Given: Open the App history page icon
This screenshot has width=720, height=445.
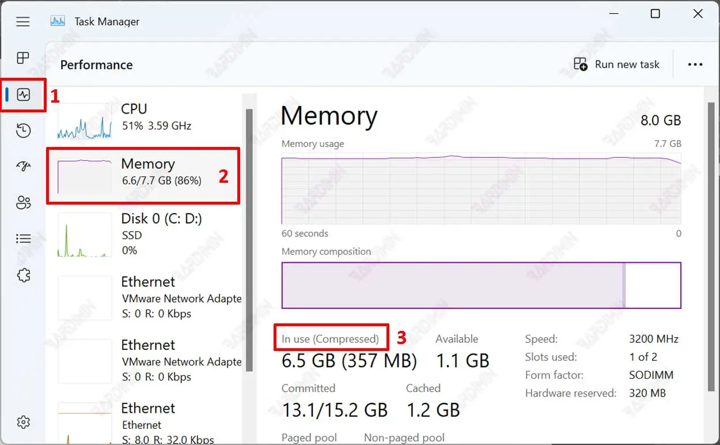Looking at the screenshot, I should click(x=23, y=131).
